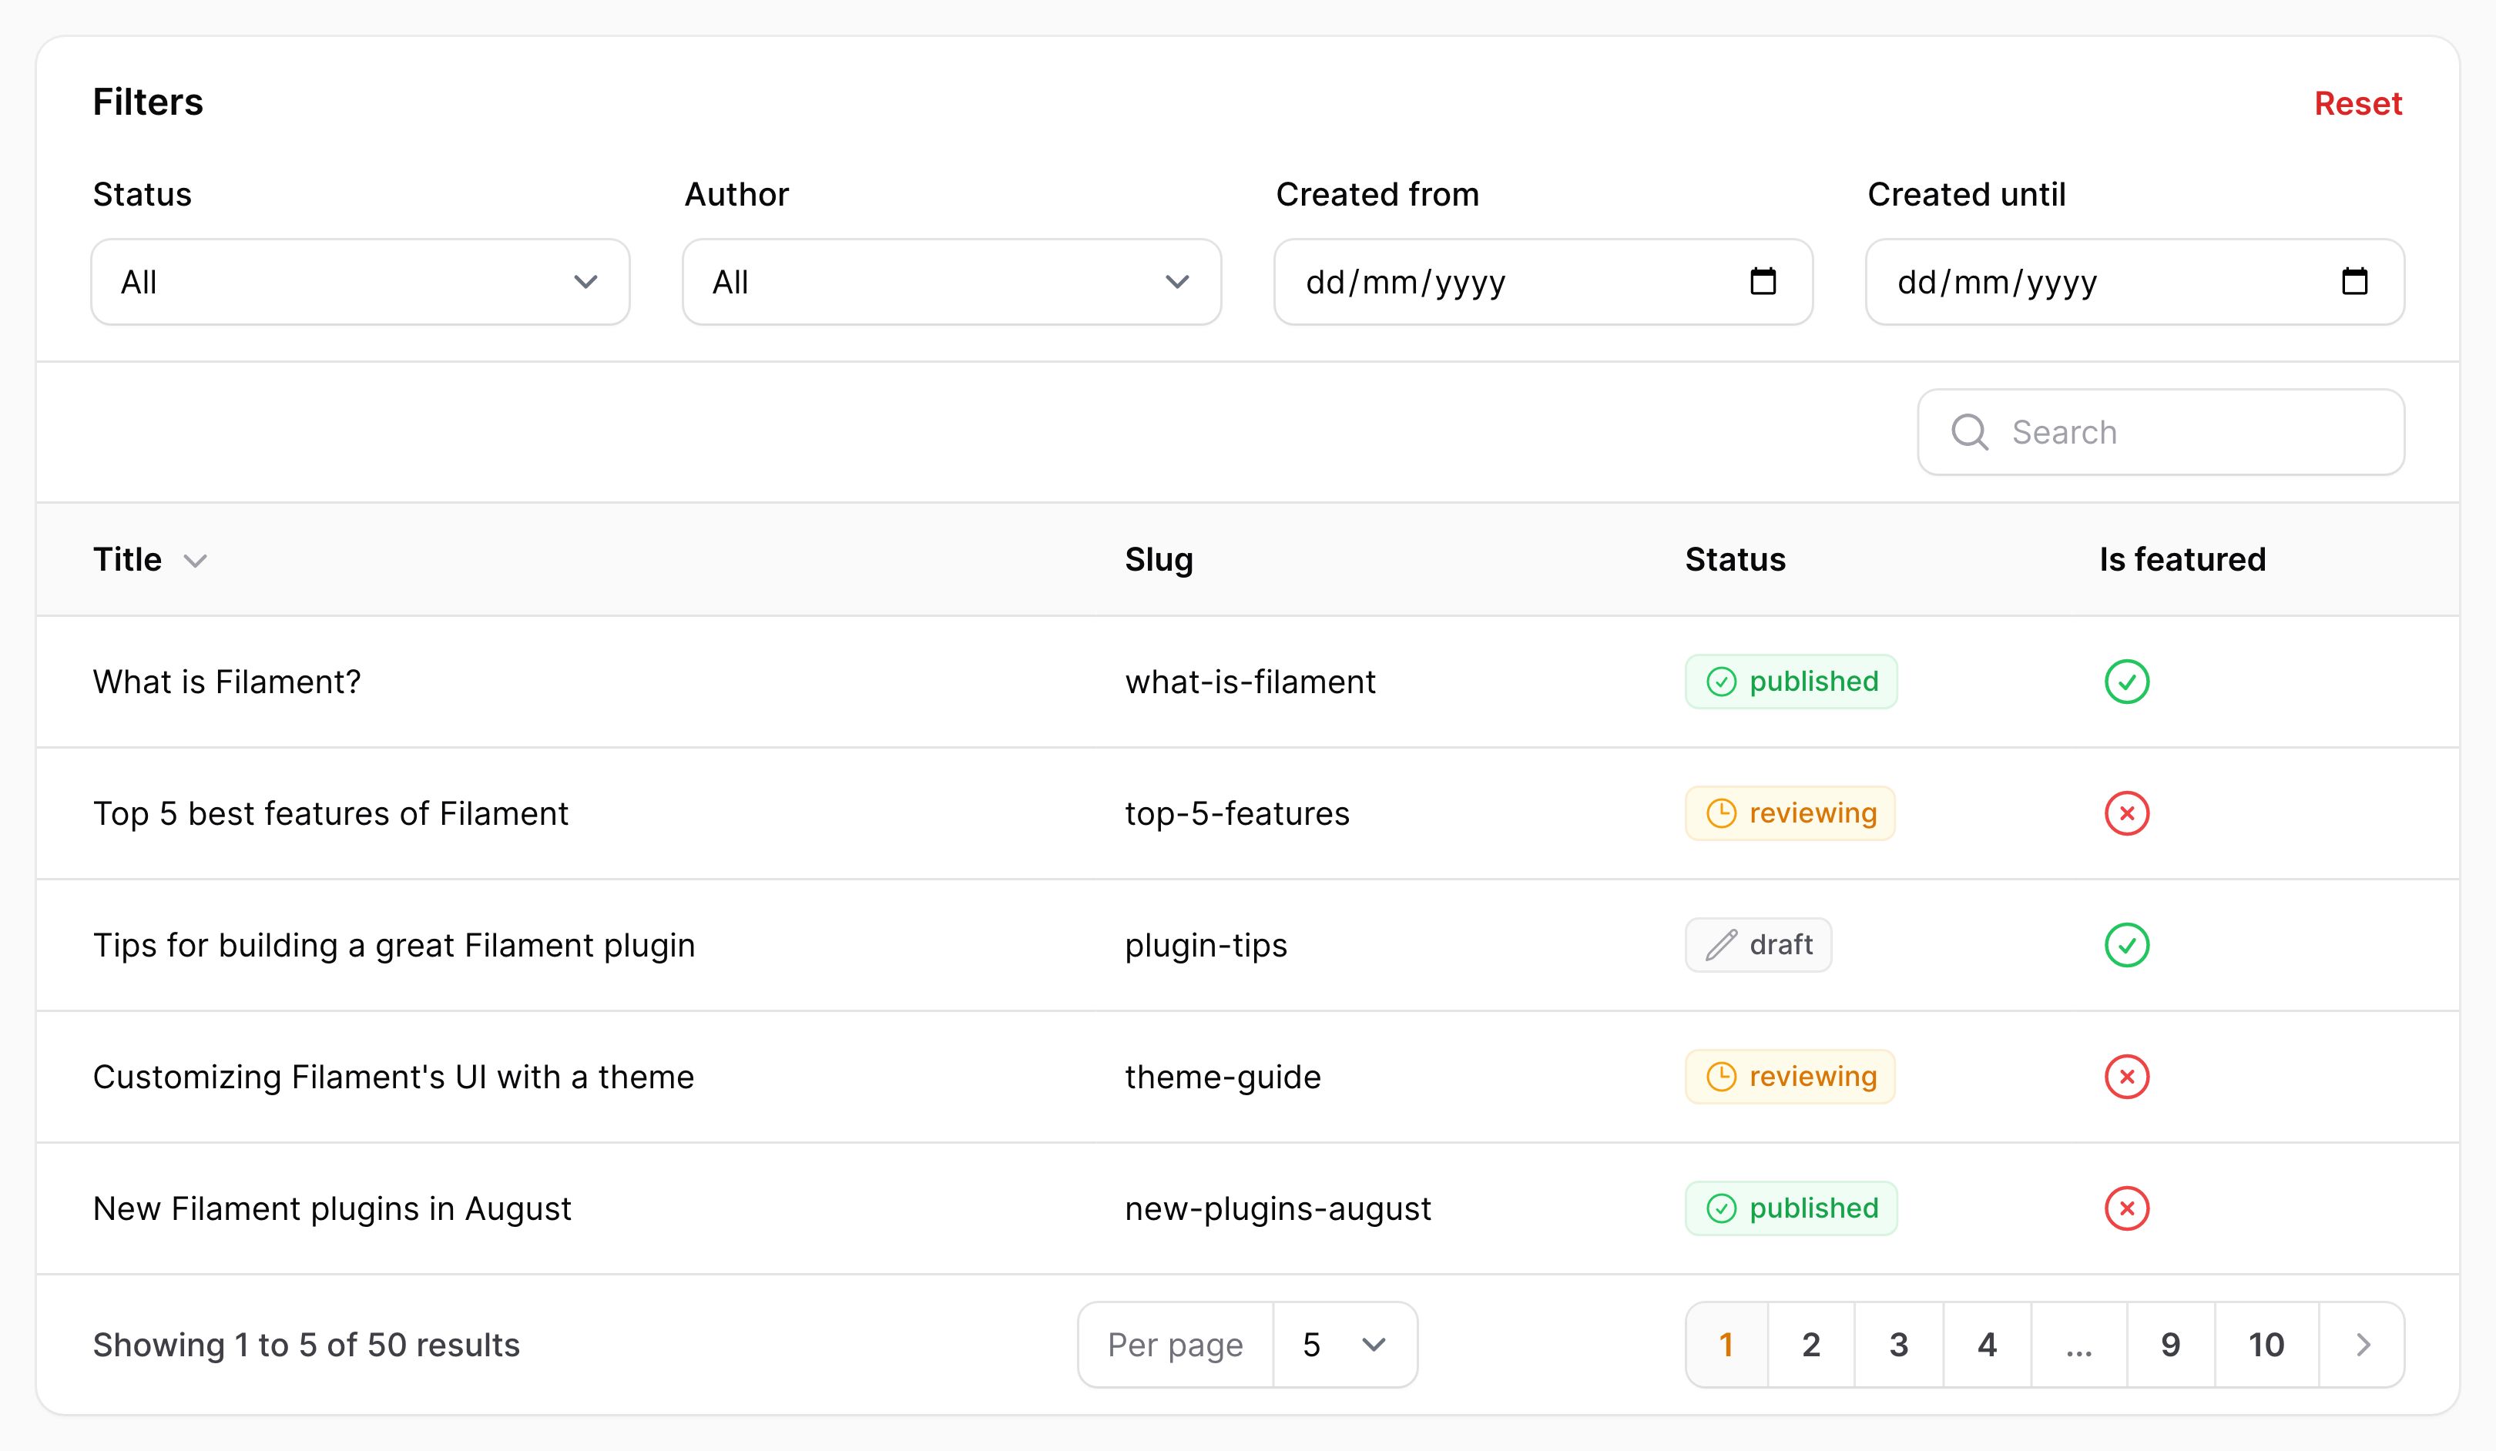2496x1451 pixels.
Task: Sort the table by the Title column
Action: tap(149, 560)
